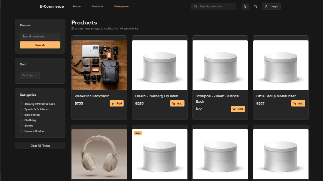Add Little Group Moisturizer to cart
The image size is (323, 181).
click(298, 103)
